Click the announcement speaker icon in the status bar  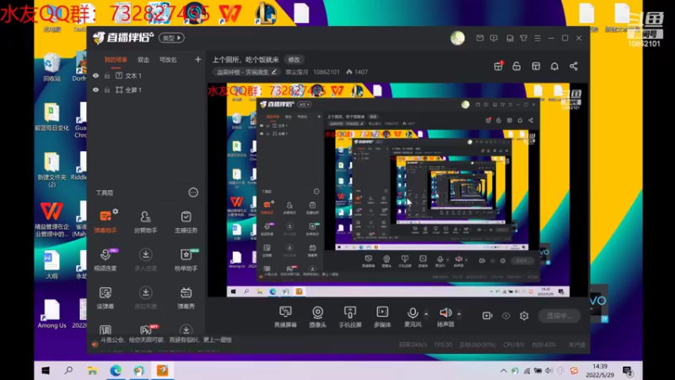94,344
